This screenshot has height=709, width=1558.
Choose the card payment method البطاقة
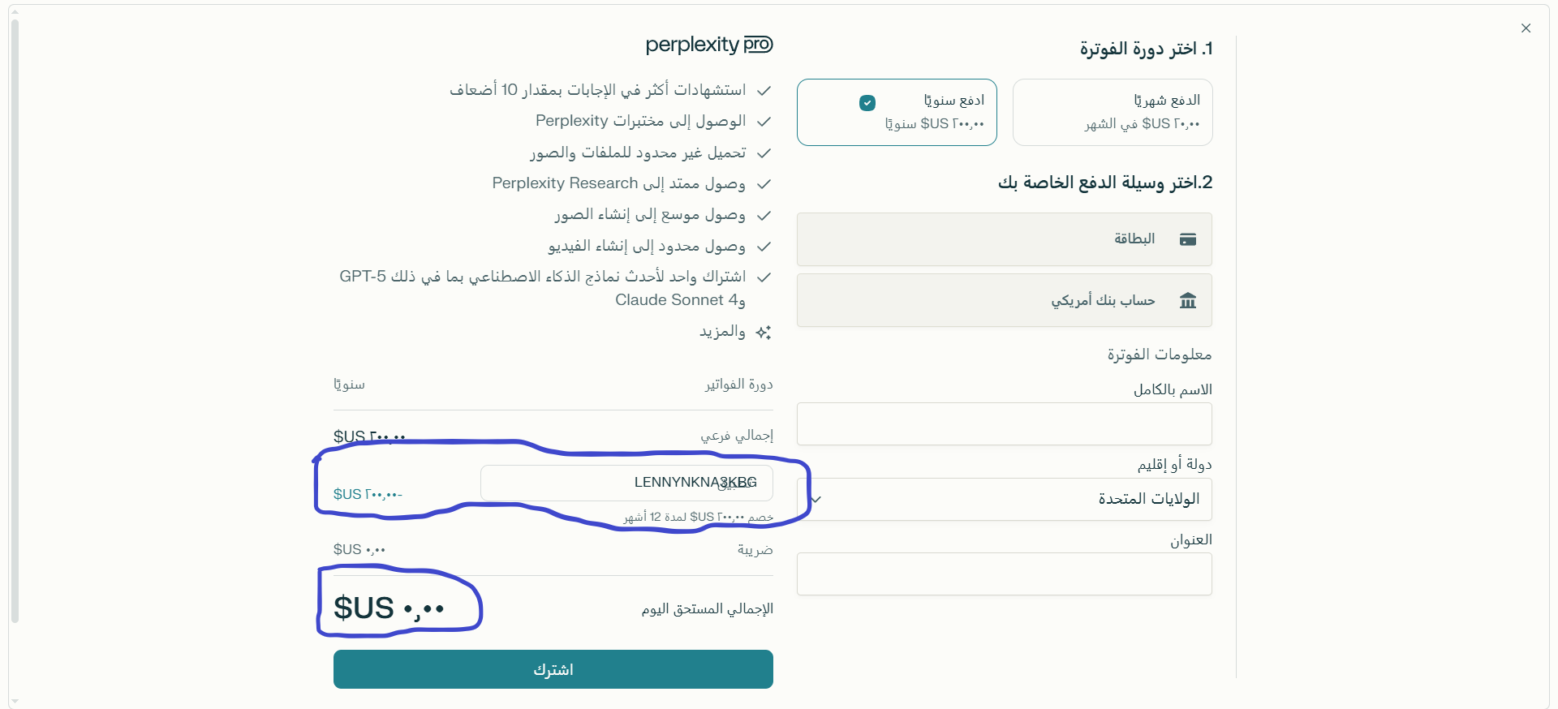(x=1005, y=239)
